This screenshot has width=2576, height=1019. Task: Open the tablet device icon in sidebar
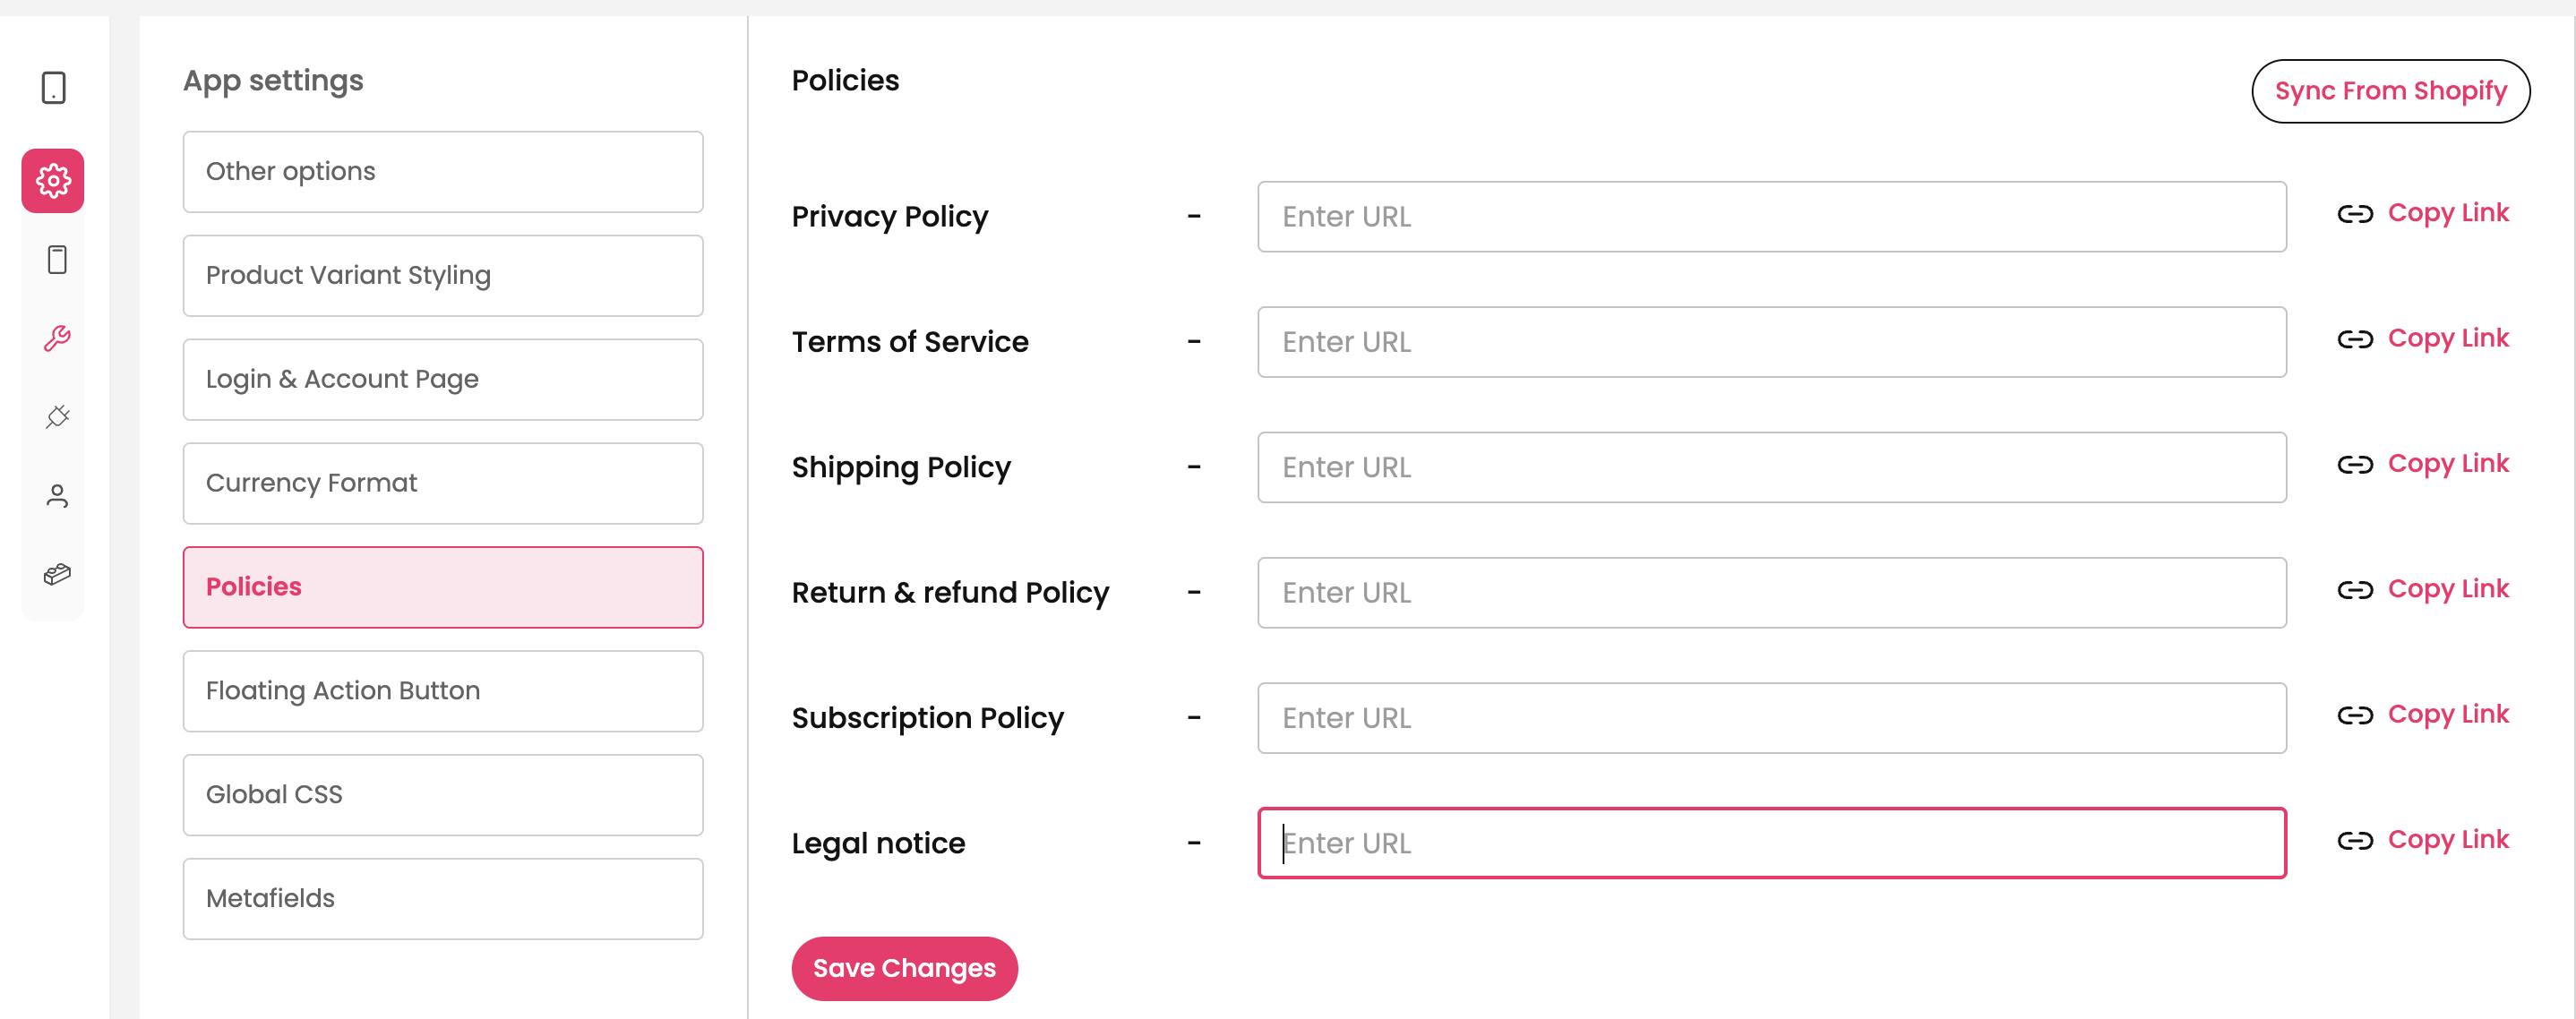(54, 88)
